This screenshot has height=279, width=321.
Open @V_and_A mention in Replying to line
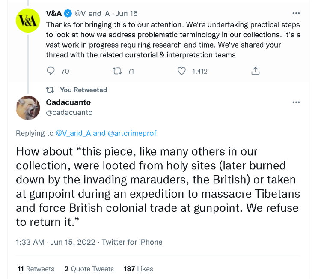pos(73,133)
